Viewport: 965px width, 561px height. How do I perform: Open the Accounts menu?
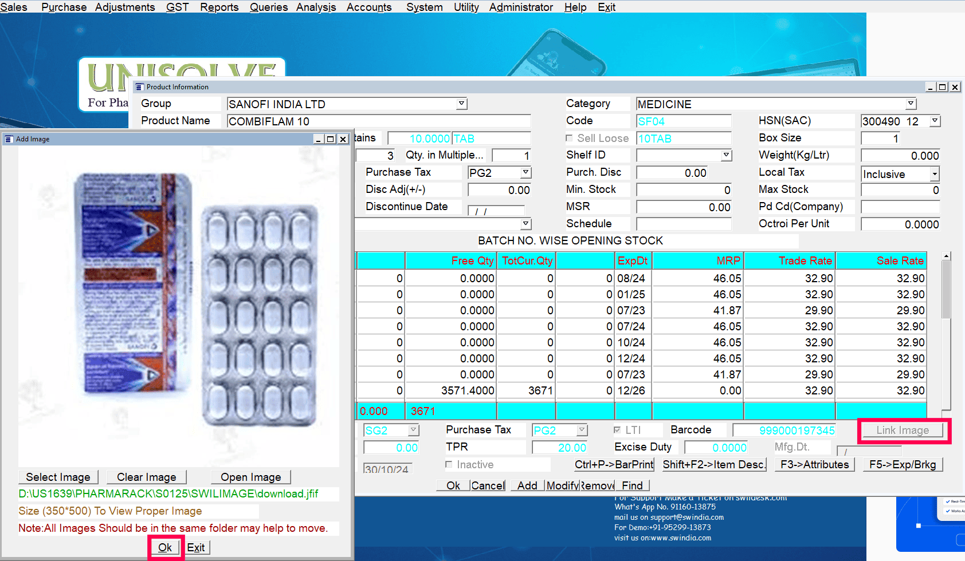(369, 7)
